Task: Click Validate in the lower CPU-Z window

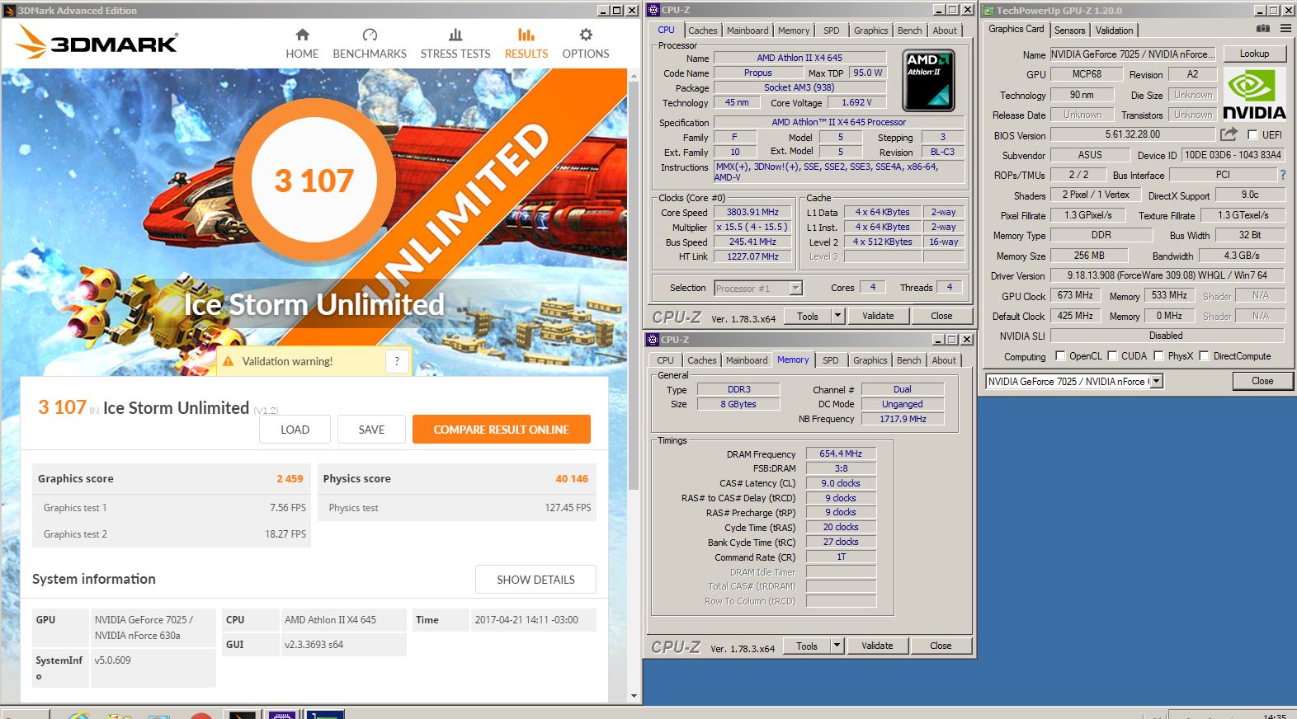Action: click(877, 646)
